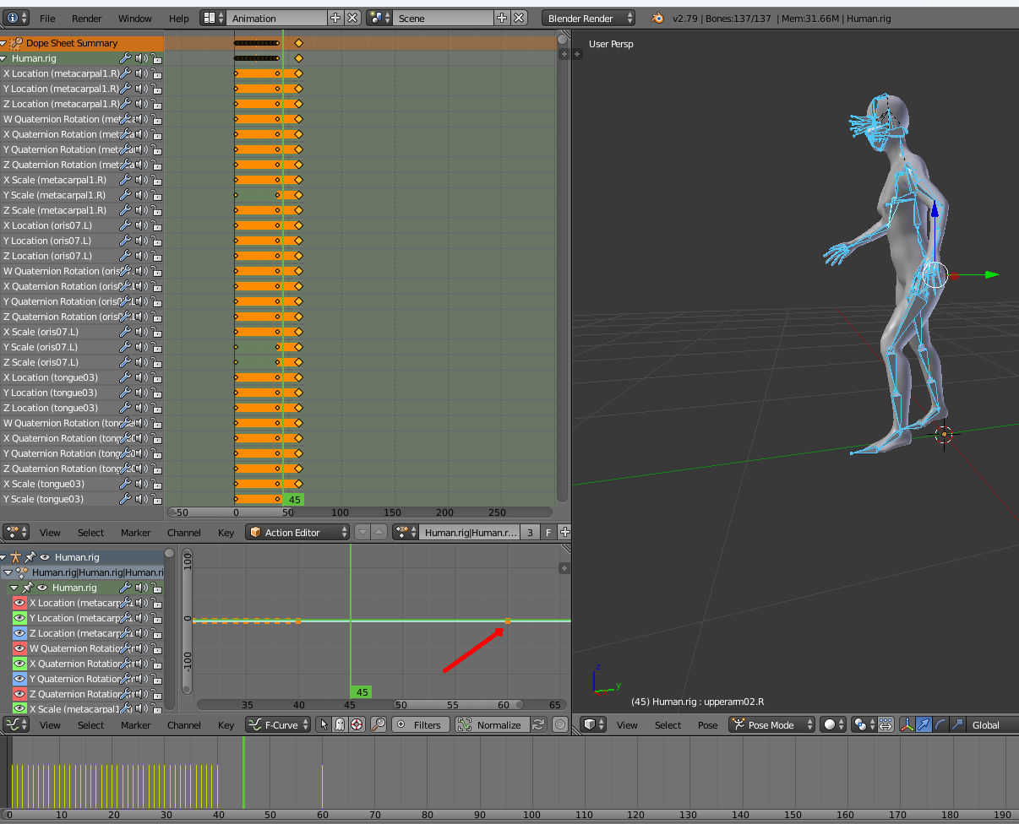Lock the X Location (metacarpal1.R) channel
Image resolution: width=1019 pixels, height=824 pixels.
click(156, 73)
